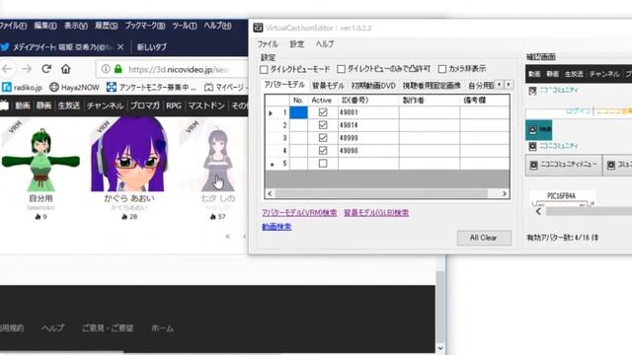Reload the page in Firefox
The height and width of the screenshot is (355, 632).
tap(46, 69)
